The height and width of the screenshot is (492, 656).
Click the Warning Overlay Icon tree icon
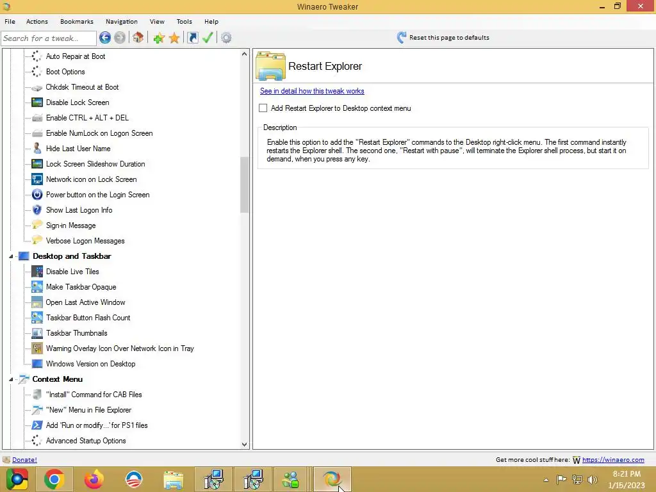(37, 348)
